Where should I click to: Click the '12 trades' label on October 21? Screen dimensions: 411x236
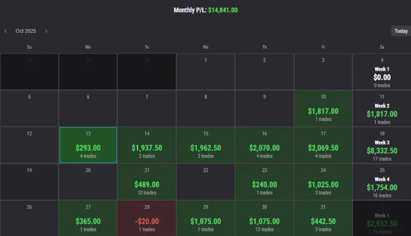click(147, 193)
